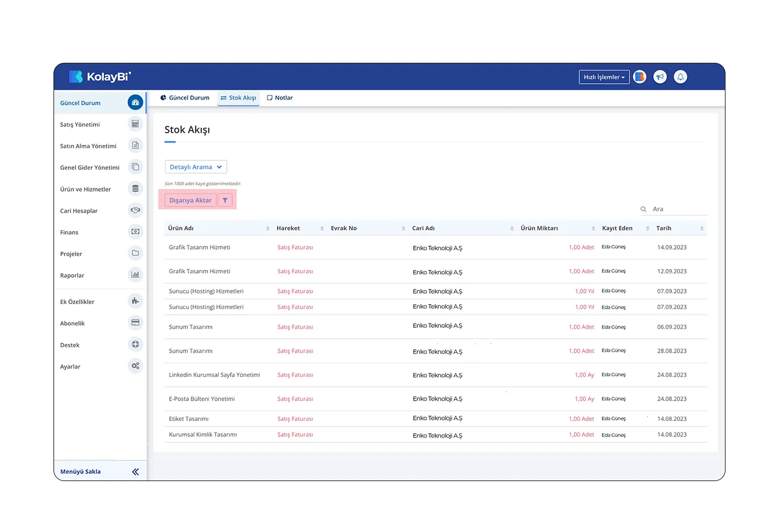
Task: Open the Notlar tab
Action: coord(280,98)
